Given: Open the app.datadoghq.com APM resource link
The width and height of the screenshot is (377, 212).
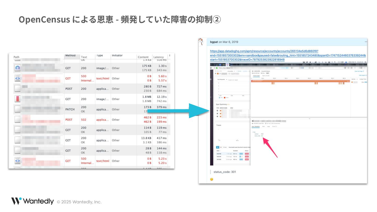Looking at the screenshot, I should (288, 55).
